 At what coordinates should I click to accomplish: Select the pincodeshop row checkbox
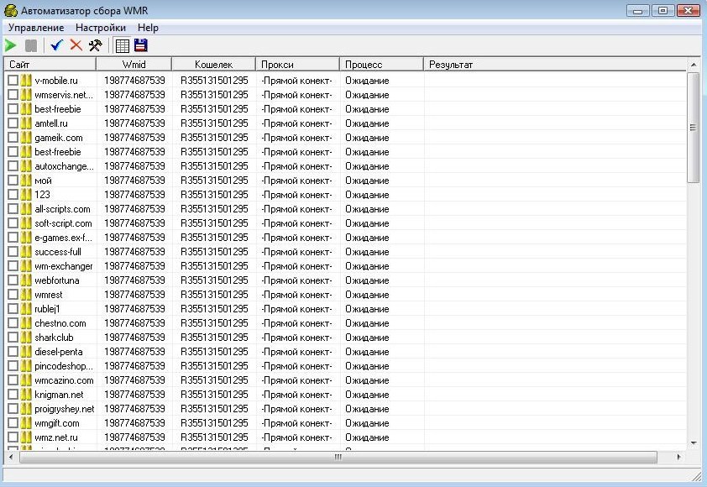coord(13,366)
